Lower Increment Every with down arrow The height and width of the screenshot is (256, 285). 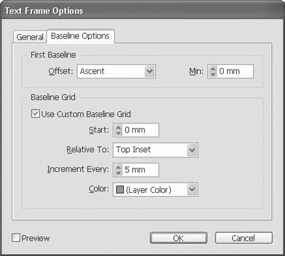tap(118, 172)
